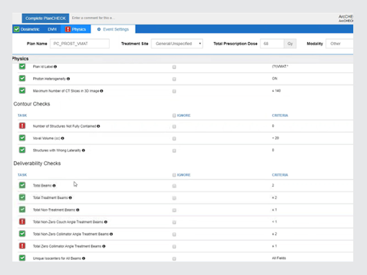Click the Total Prescription Dose field
This screenshot has height=275, width=367.
point(272,44)
